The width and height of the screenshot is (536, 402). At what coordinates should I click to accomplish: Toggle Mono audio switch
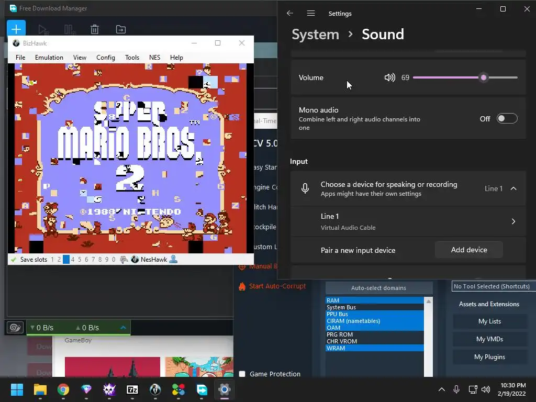point(507,119)
